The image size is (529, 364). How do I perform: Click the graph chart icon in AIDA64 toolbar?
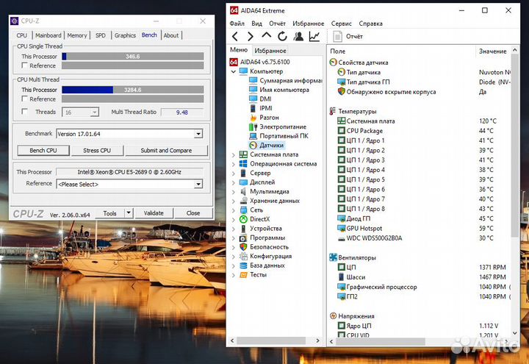coord(314,36)
